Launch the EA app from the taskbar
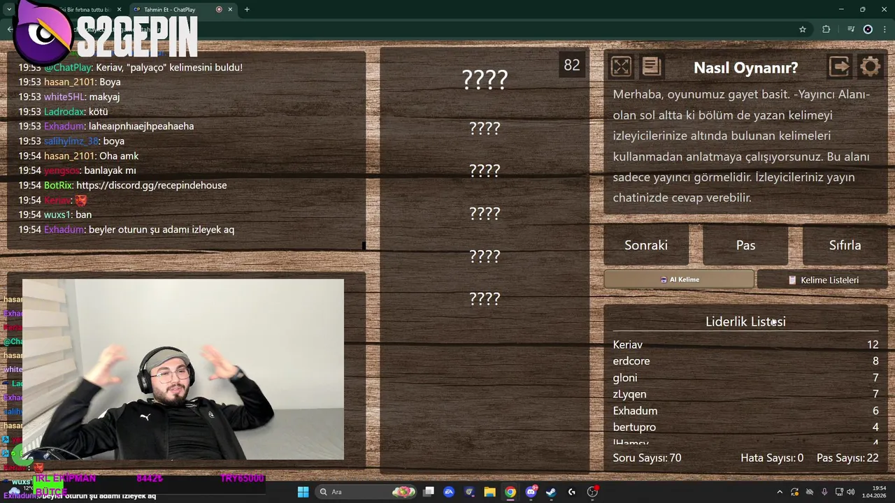895x503 pixels. (449, 492)
